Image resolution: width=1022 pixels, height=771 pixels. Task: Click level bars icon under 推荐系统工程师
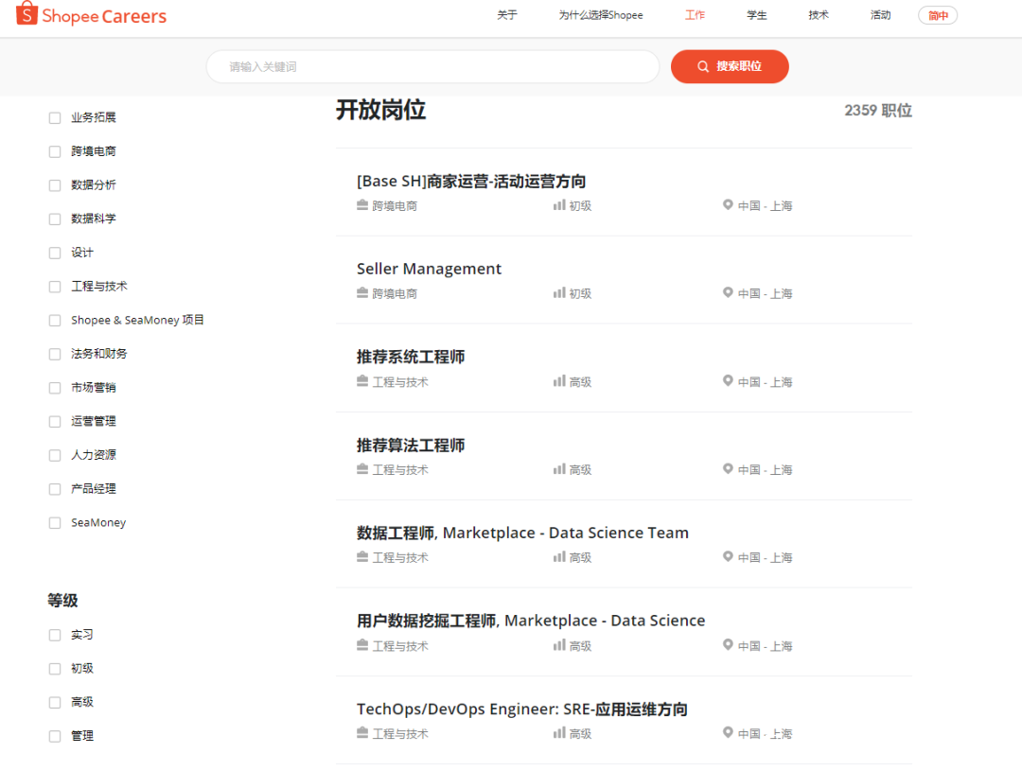559,381
